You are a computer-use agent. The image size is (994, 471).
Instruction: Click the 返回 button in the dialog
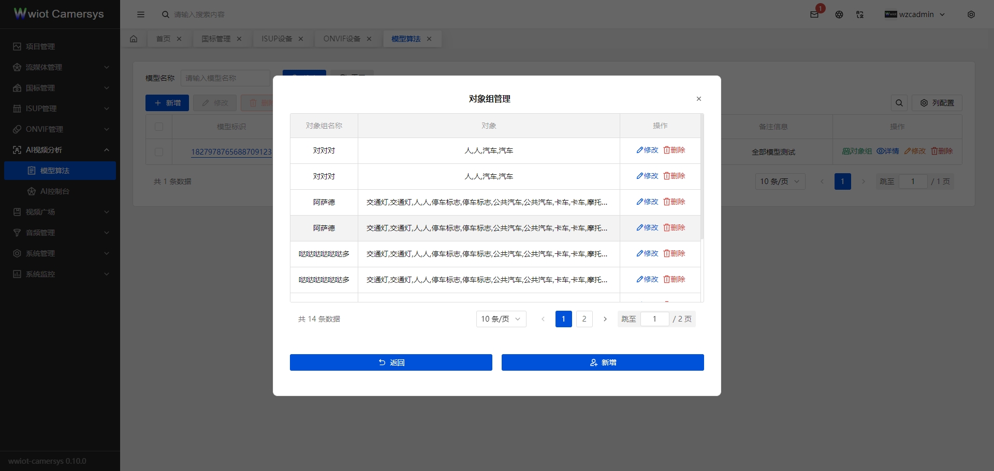(391, 362)
